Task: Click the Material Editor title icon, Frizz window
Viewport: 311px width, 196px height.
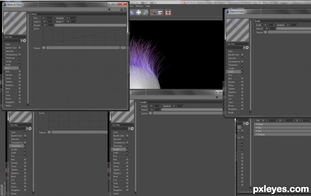Action: pos(5,4)
